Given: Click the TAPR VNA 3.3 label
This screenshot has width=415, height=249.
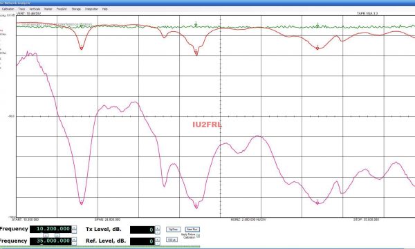Looking at the screenshot, I should pos(367,14).
